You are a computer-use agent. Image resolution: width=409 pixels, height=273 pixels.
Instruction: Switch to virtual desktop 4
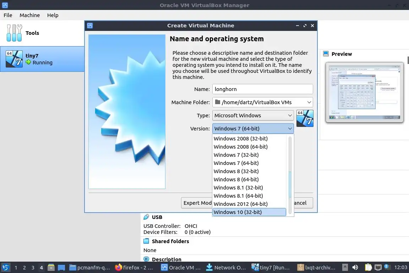[x=41, y=268]
